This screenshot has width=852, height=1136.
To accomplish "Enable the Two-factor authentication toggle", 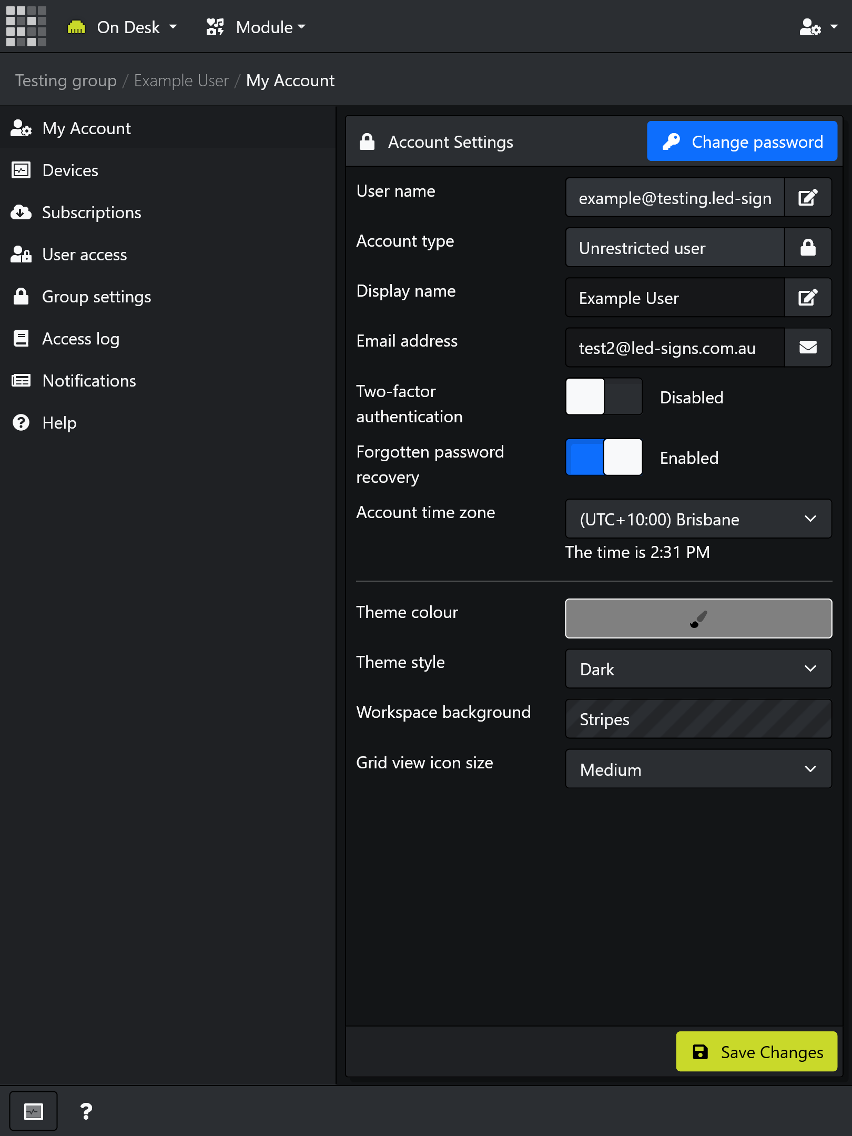I will coord(604,397).
